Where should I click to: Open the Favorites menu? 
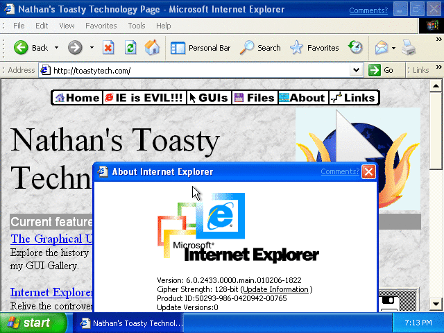click(x=101, y=26)
